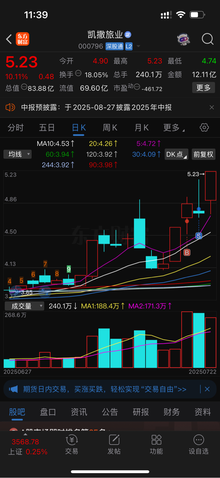The image size is (220, 478).
Task: Tap the stock code 000796
Action: coord(91,46)
